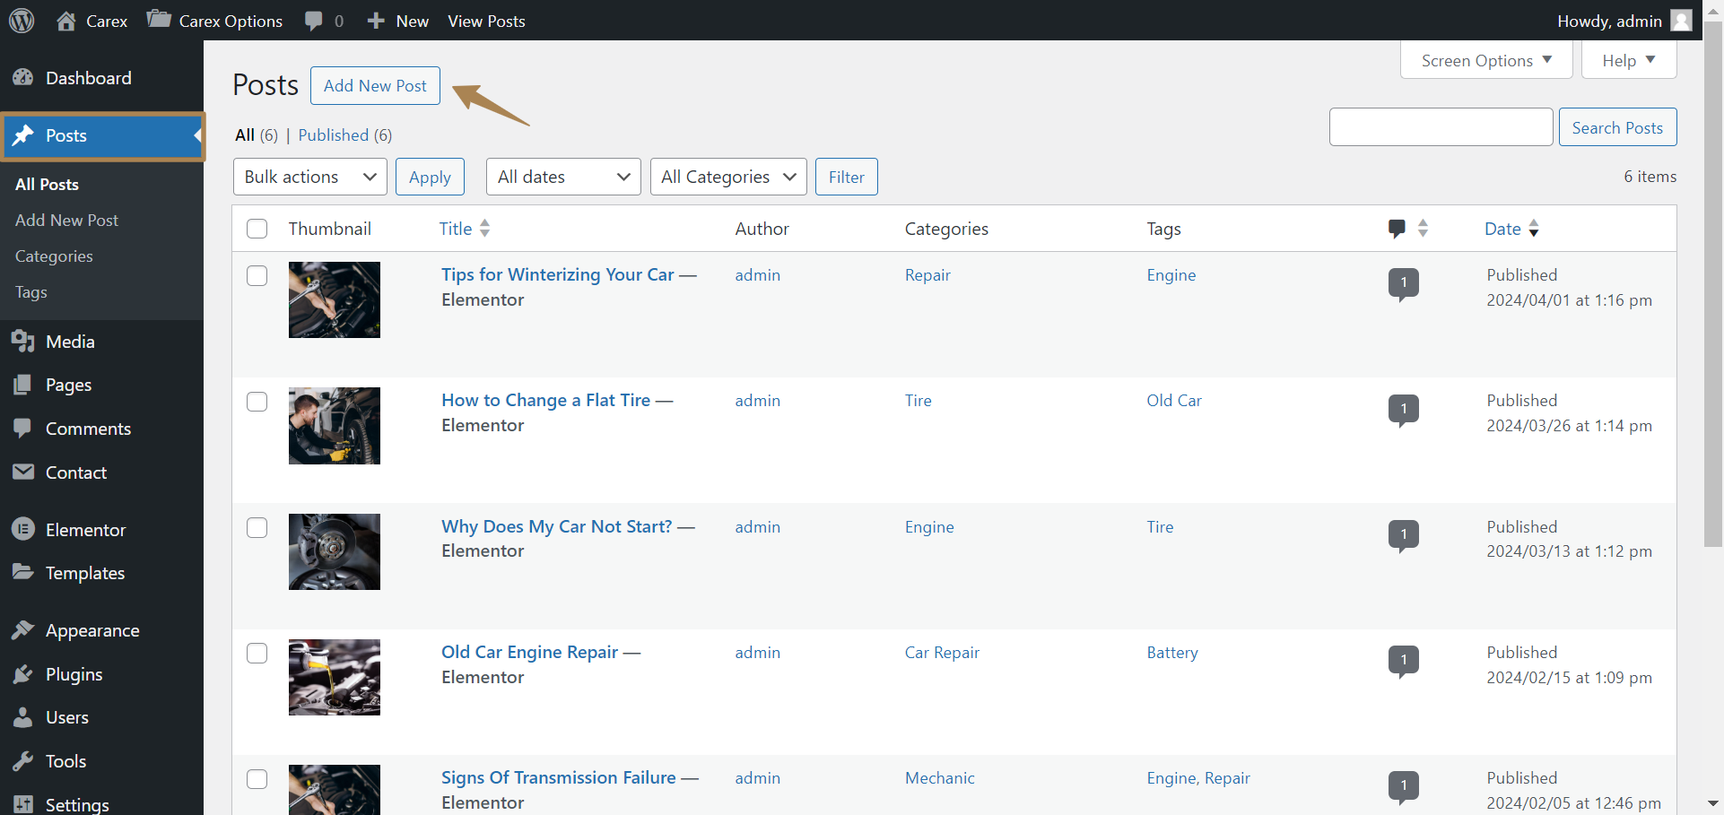Expand Screen Options panel
Image resolution: width=1724 pixels, height=815 pixels.
pos(1486,60)
